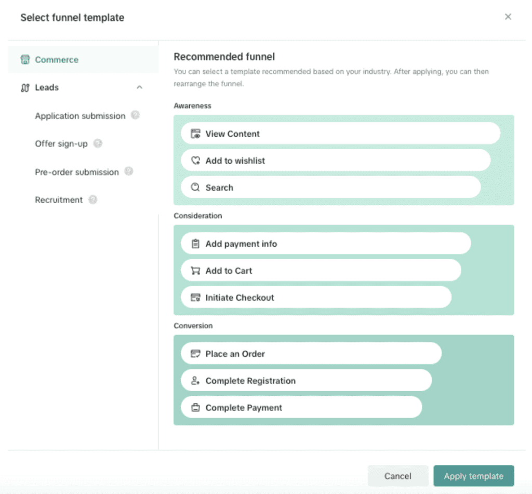The width and height of the screenshot is (532, 494).
Task: Select the Add to Cart step
Action: 321,270
